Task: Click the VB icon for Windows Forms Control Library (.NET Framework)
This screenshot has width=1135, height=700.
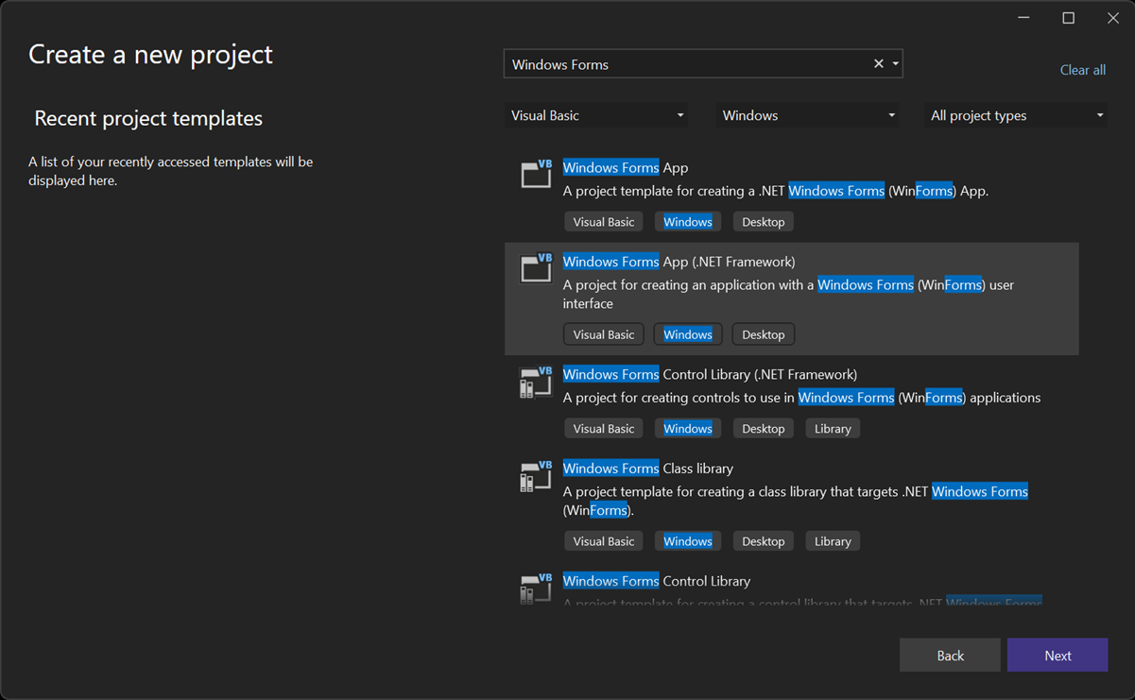Action: coord(535,381)
